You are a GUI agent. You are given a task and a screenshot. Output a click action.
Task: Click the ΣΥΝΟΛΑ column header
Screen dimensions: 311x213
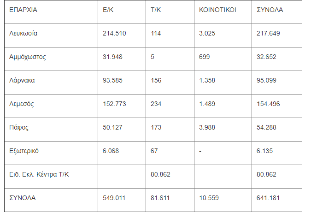(270, 10)
